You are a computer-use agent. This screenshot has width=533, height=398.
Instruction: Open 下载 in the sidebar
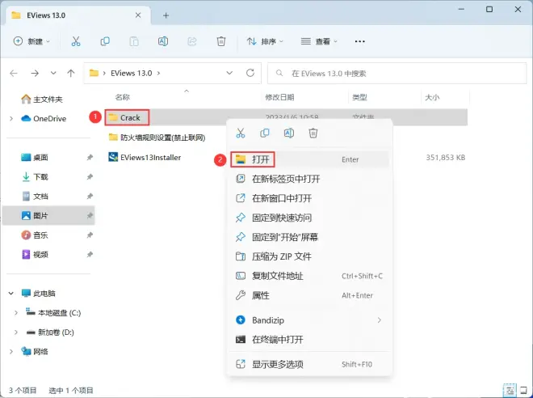click(x=35, y=176)
